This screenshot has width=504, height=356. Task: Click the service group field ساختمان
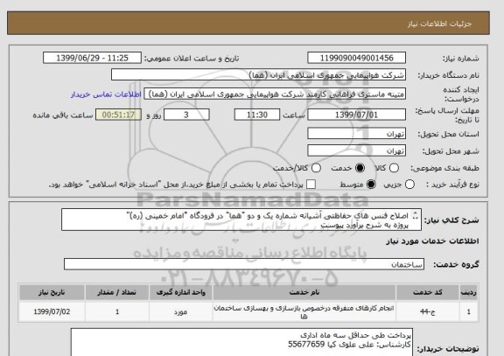pyautogui.click(x=244, y=264)
